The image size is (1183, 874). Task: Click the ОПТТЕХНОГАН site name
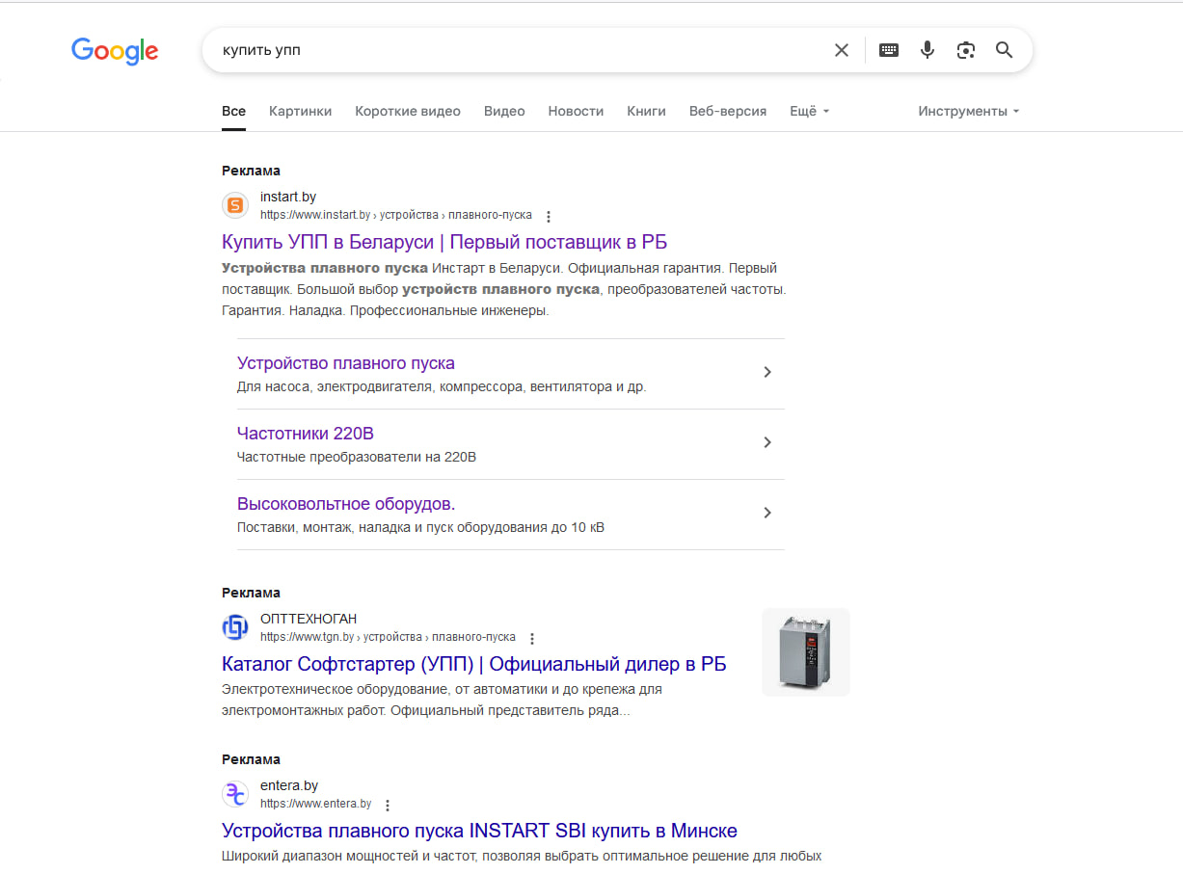pyautogui.click(x=309, y=619)
